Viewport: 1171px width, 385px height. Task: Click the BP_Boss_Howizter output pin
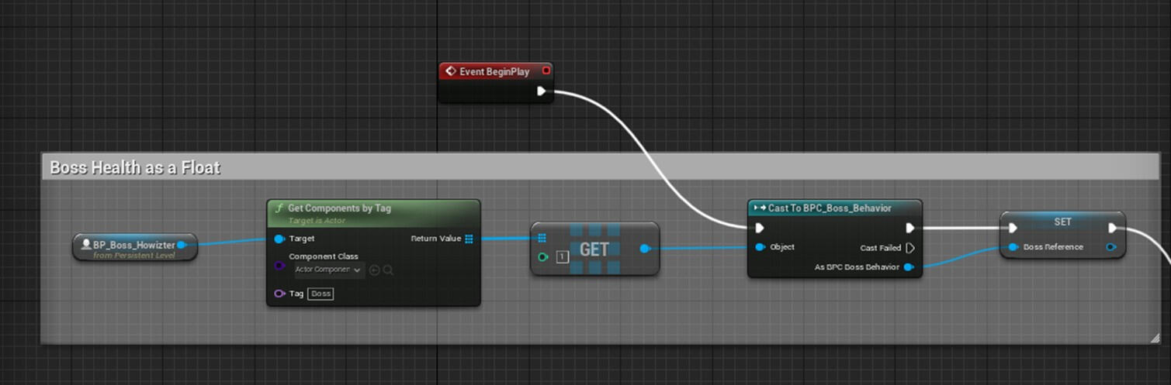[x=182, y=246]
